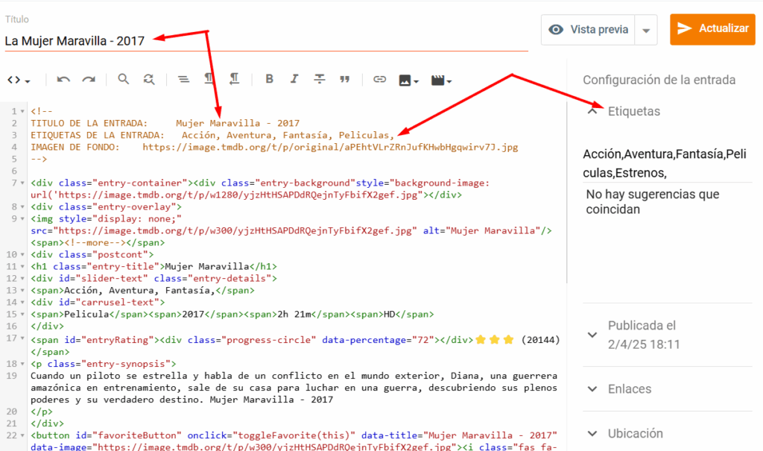Click the entry-title h1 code line
763x451 pixels.
tap(153, 266)
